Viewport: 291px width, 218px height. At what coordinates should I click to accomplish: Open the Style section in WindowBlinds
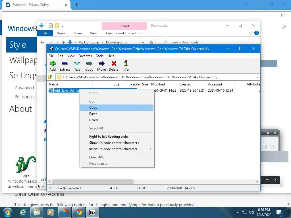tap(22, 45)
